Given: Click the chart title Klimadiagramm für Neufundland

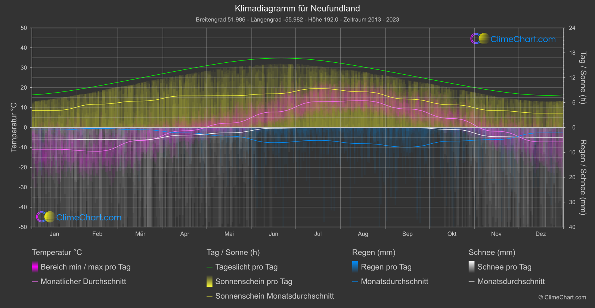Looking at the screenshot, I should [297, 8].
